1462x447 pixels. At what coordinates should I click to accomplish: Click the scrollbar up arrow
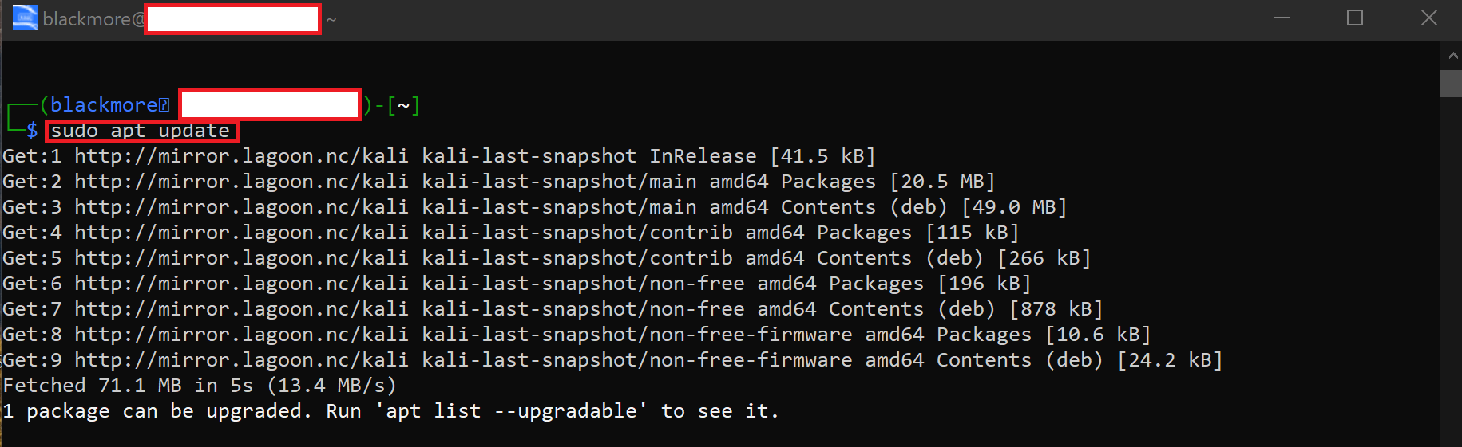[x=1452, y=56]
